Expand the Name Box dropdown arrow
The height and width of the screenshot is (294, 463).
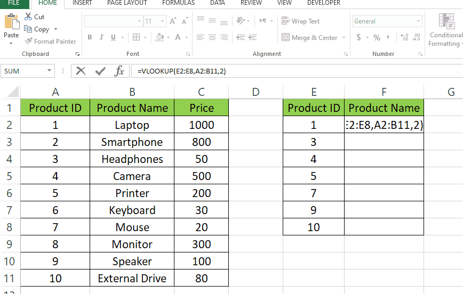tap(49, 70)
